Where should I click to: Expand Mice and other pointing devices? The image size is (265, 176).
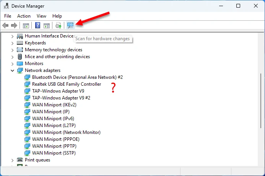pos(12,57)
